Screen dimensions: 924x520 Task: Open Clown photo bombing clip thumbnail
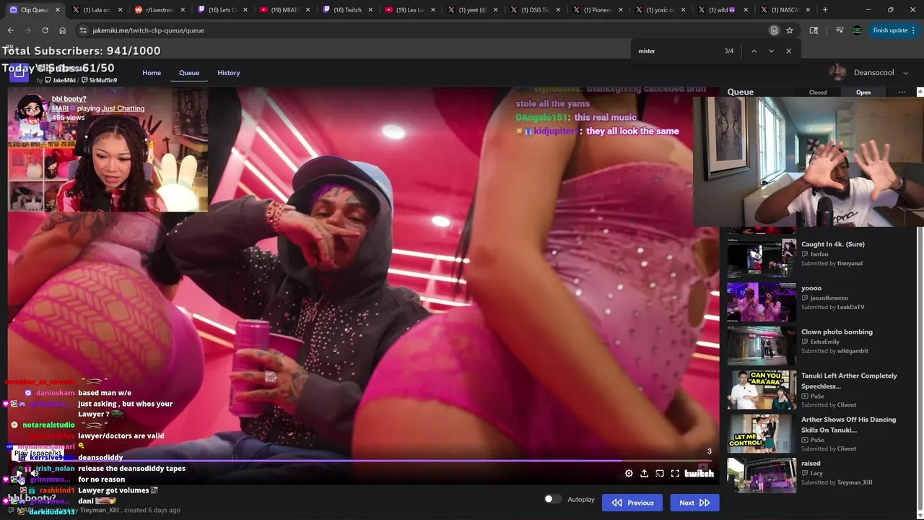pos(762,346)
